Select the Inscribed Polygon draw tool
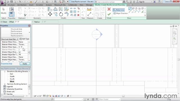The height and width of the screenshot is (101, 180). pos(136,9)
